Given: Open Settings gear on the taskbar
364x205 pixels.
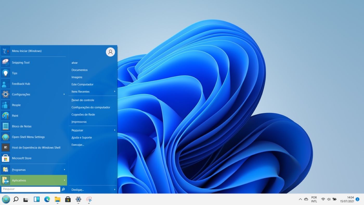Looking at the screenshot, I should point(78,199).
